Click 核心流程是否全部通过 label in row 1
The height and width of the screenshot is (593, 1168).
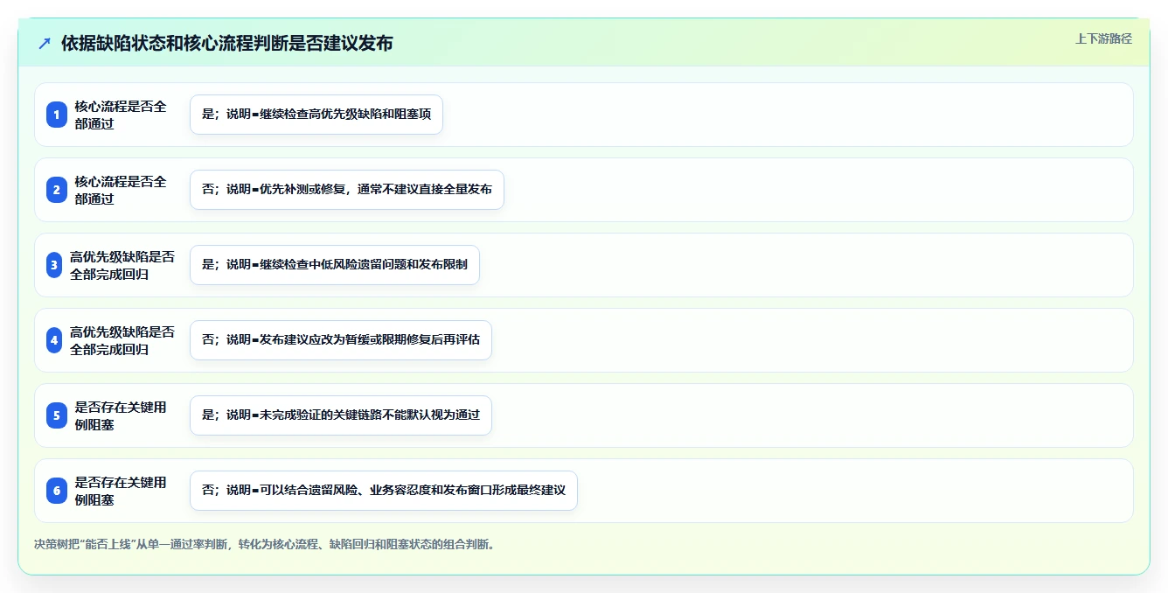(x=121, y=115)
